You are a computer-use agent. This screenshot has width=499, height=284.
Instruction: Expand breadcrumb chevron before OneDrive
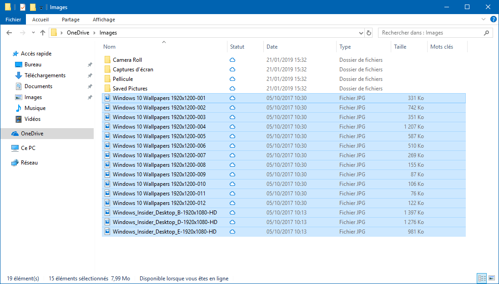[x=61, y=33]
